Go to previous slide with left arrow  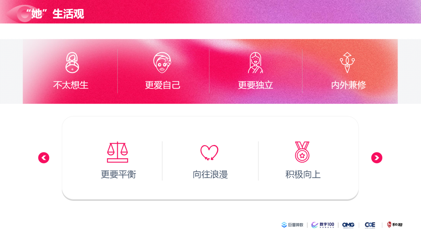coord(44,158)
